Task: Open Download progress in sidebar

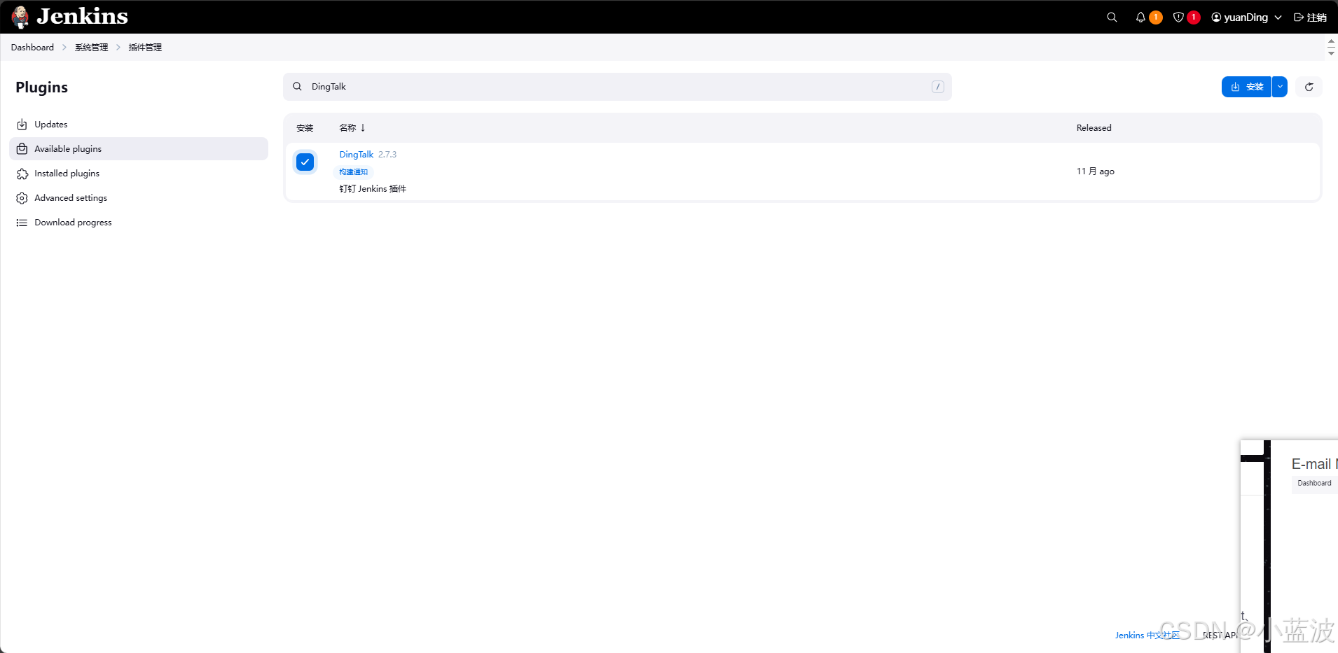Action: point(139,223)
